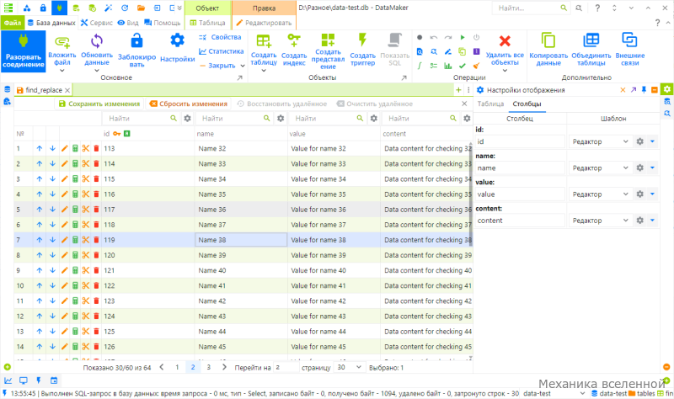The height and width of the screenshot is (399, 674).
Task: Click the cell Name 40
Action: (x=241, y=270)
